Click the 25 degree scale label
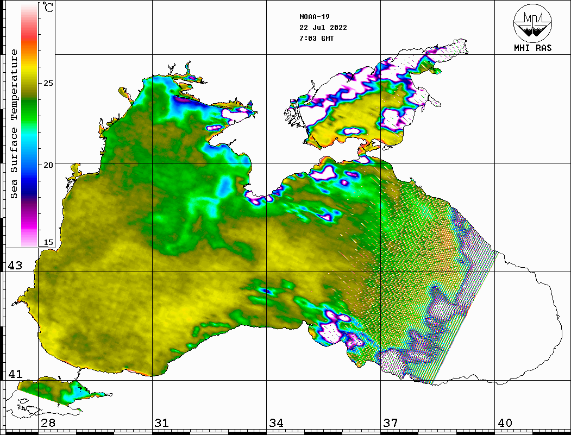Image resolution: width=571 pixels, height=435 pixels. coord(48,83)
